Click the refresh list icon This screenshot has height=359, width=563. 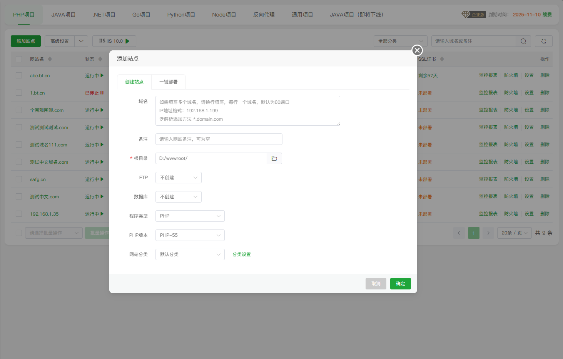(543, 41)
